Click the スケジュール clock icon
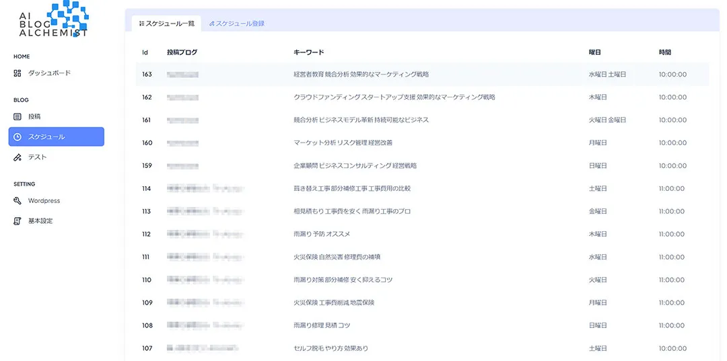Image resolution: width=727 pixels, height=361 pixels. coord(18,137)
